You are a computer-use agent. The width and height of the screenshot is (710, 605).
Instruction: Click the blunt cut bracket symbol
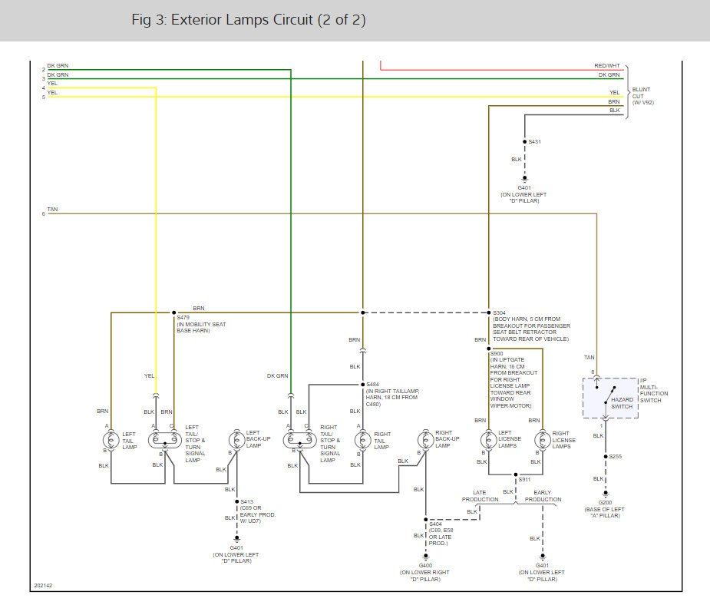coord(628,92)
